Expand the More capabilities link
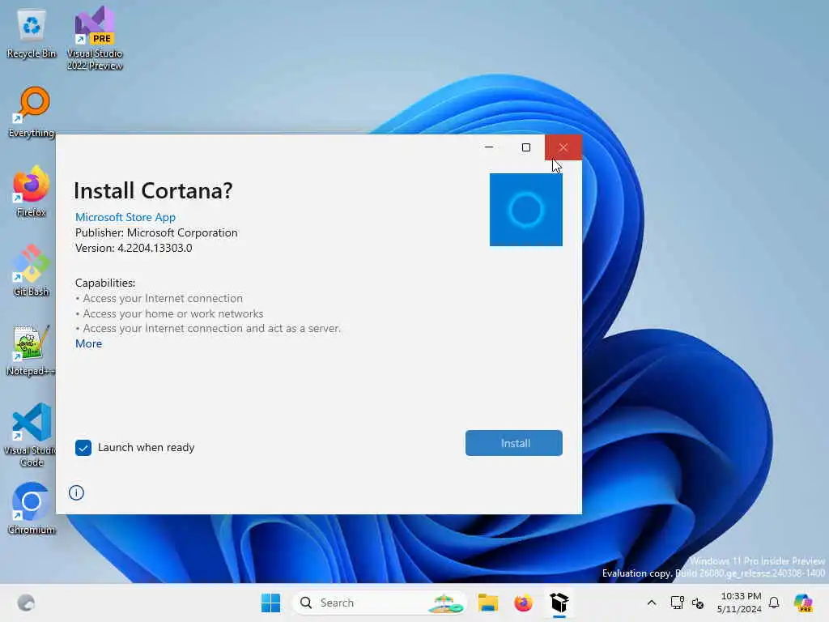This screenshot has height=622, width=829. tap(88, 343)
